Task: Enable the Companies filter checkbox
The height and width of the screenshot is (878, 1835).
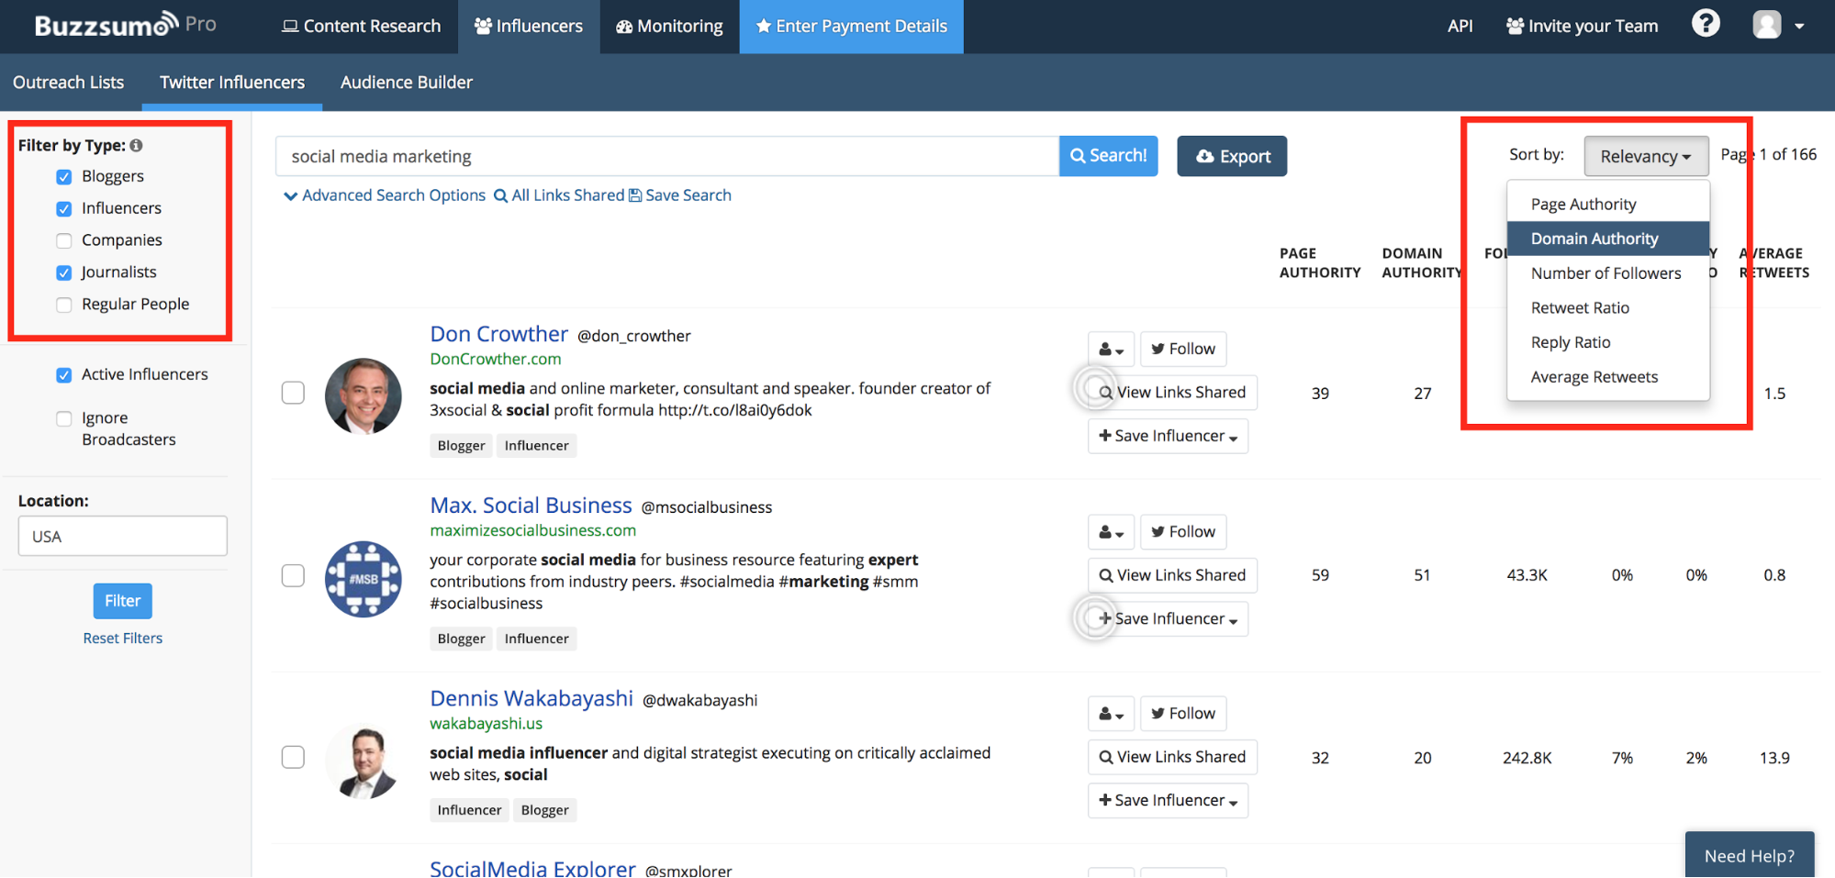Action: 64,241
